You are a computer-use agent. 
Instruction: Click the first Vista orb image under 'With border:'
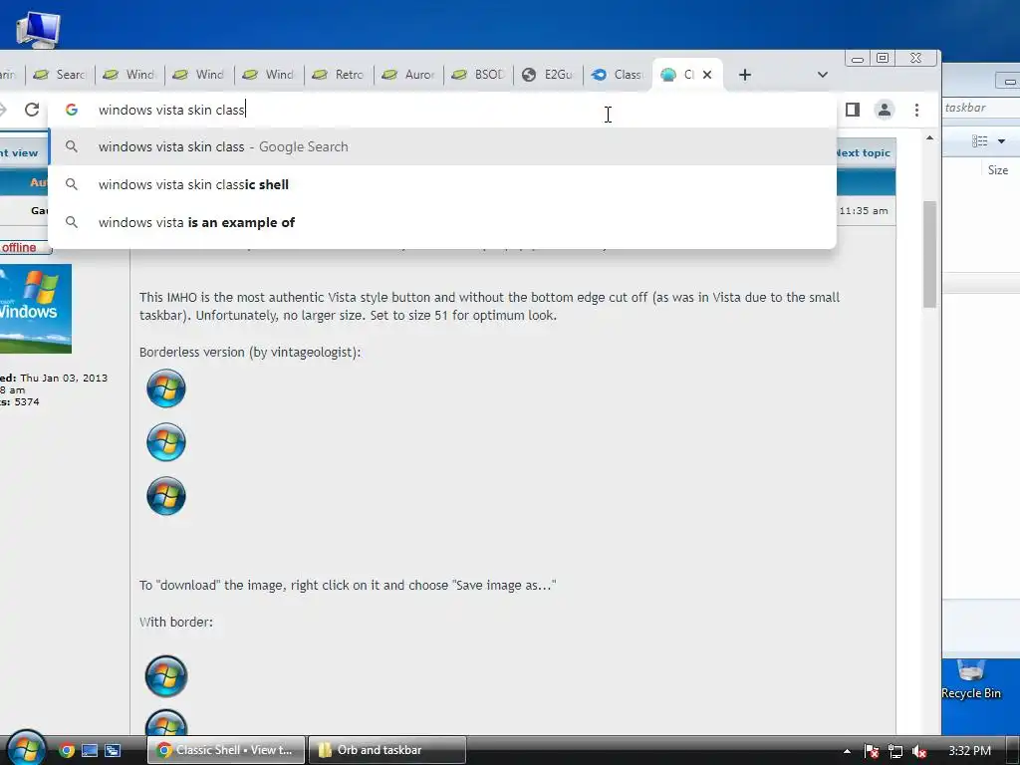(x=166, y=676)
